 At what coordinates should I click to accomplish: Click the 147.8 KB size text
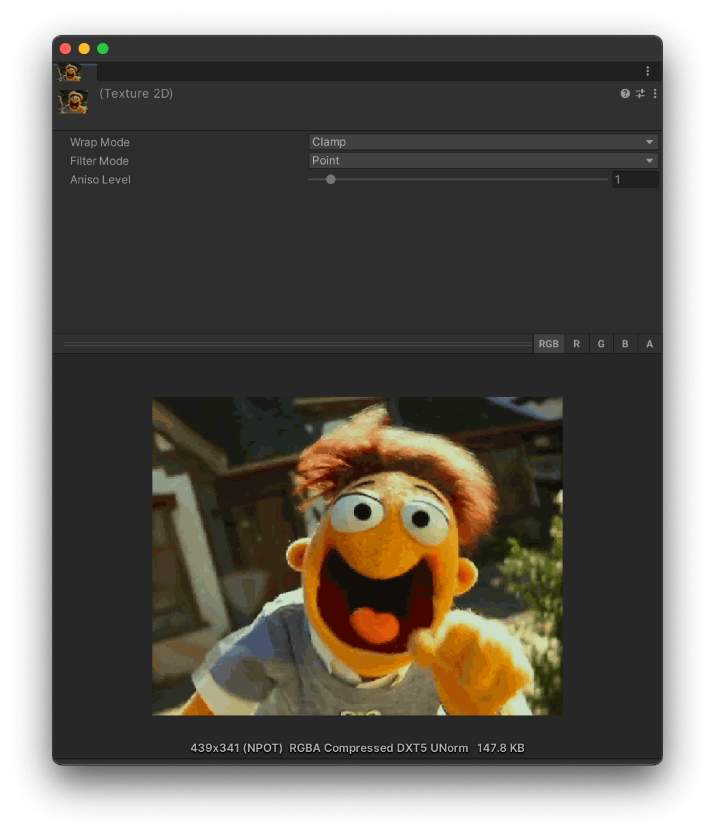click(x=500, y=748)
